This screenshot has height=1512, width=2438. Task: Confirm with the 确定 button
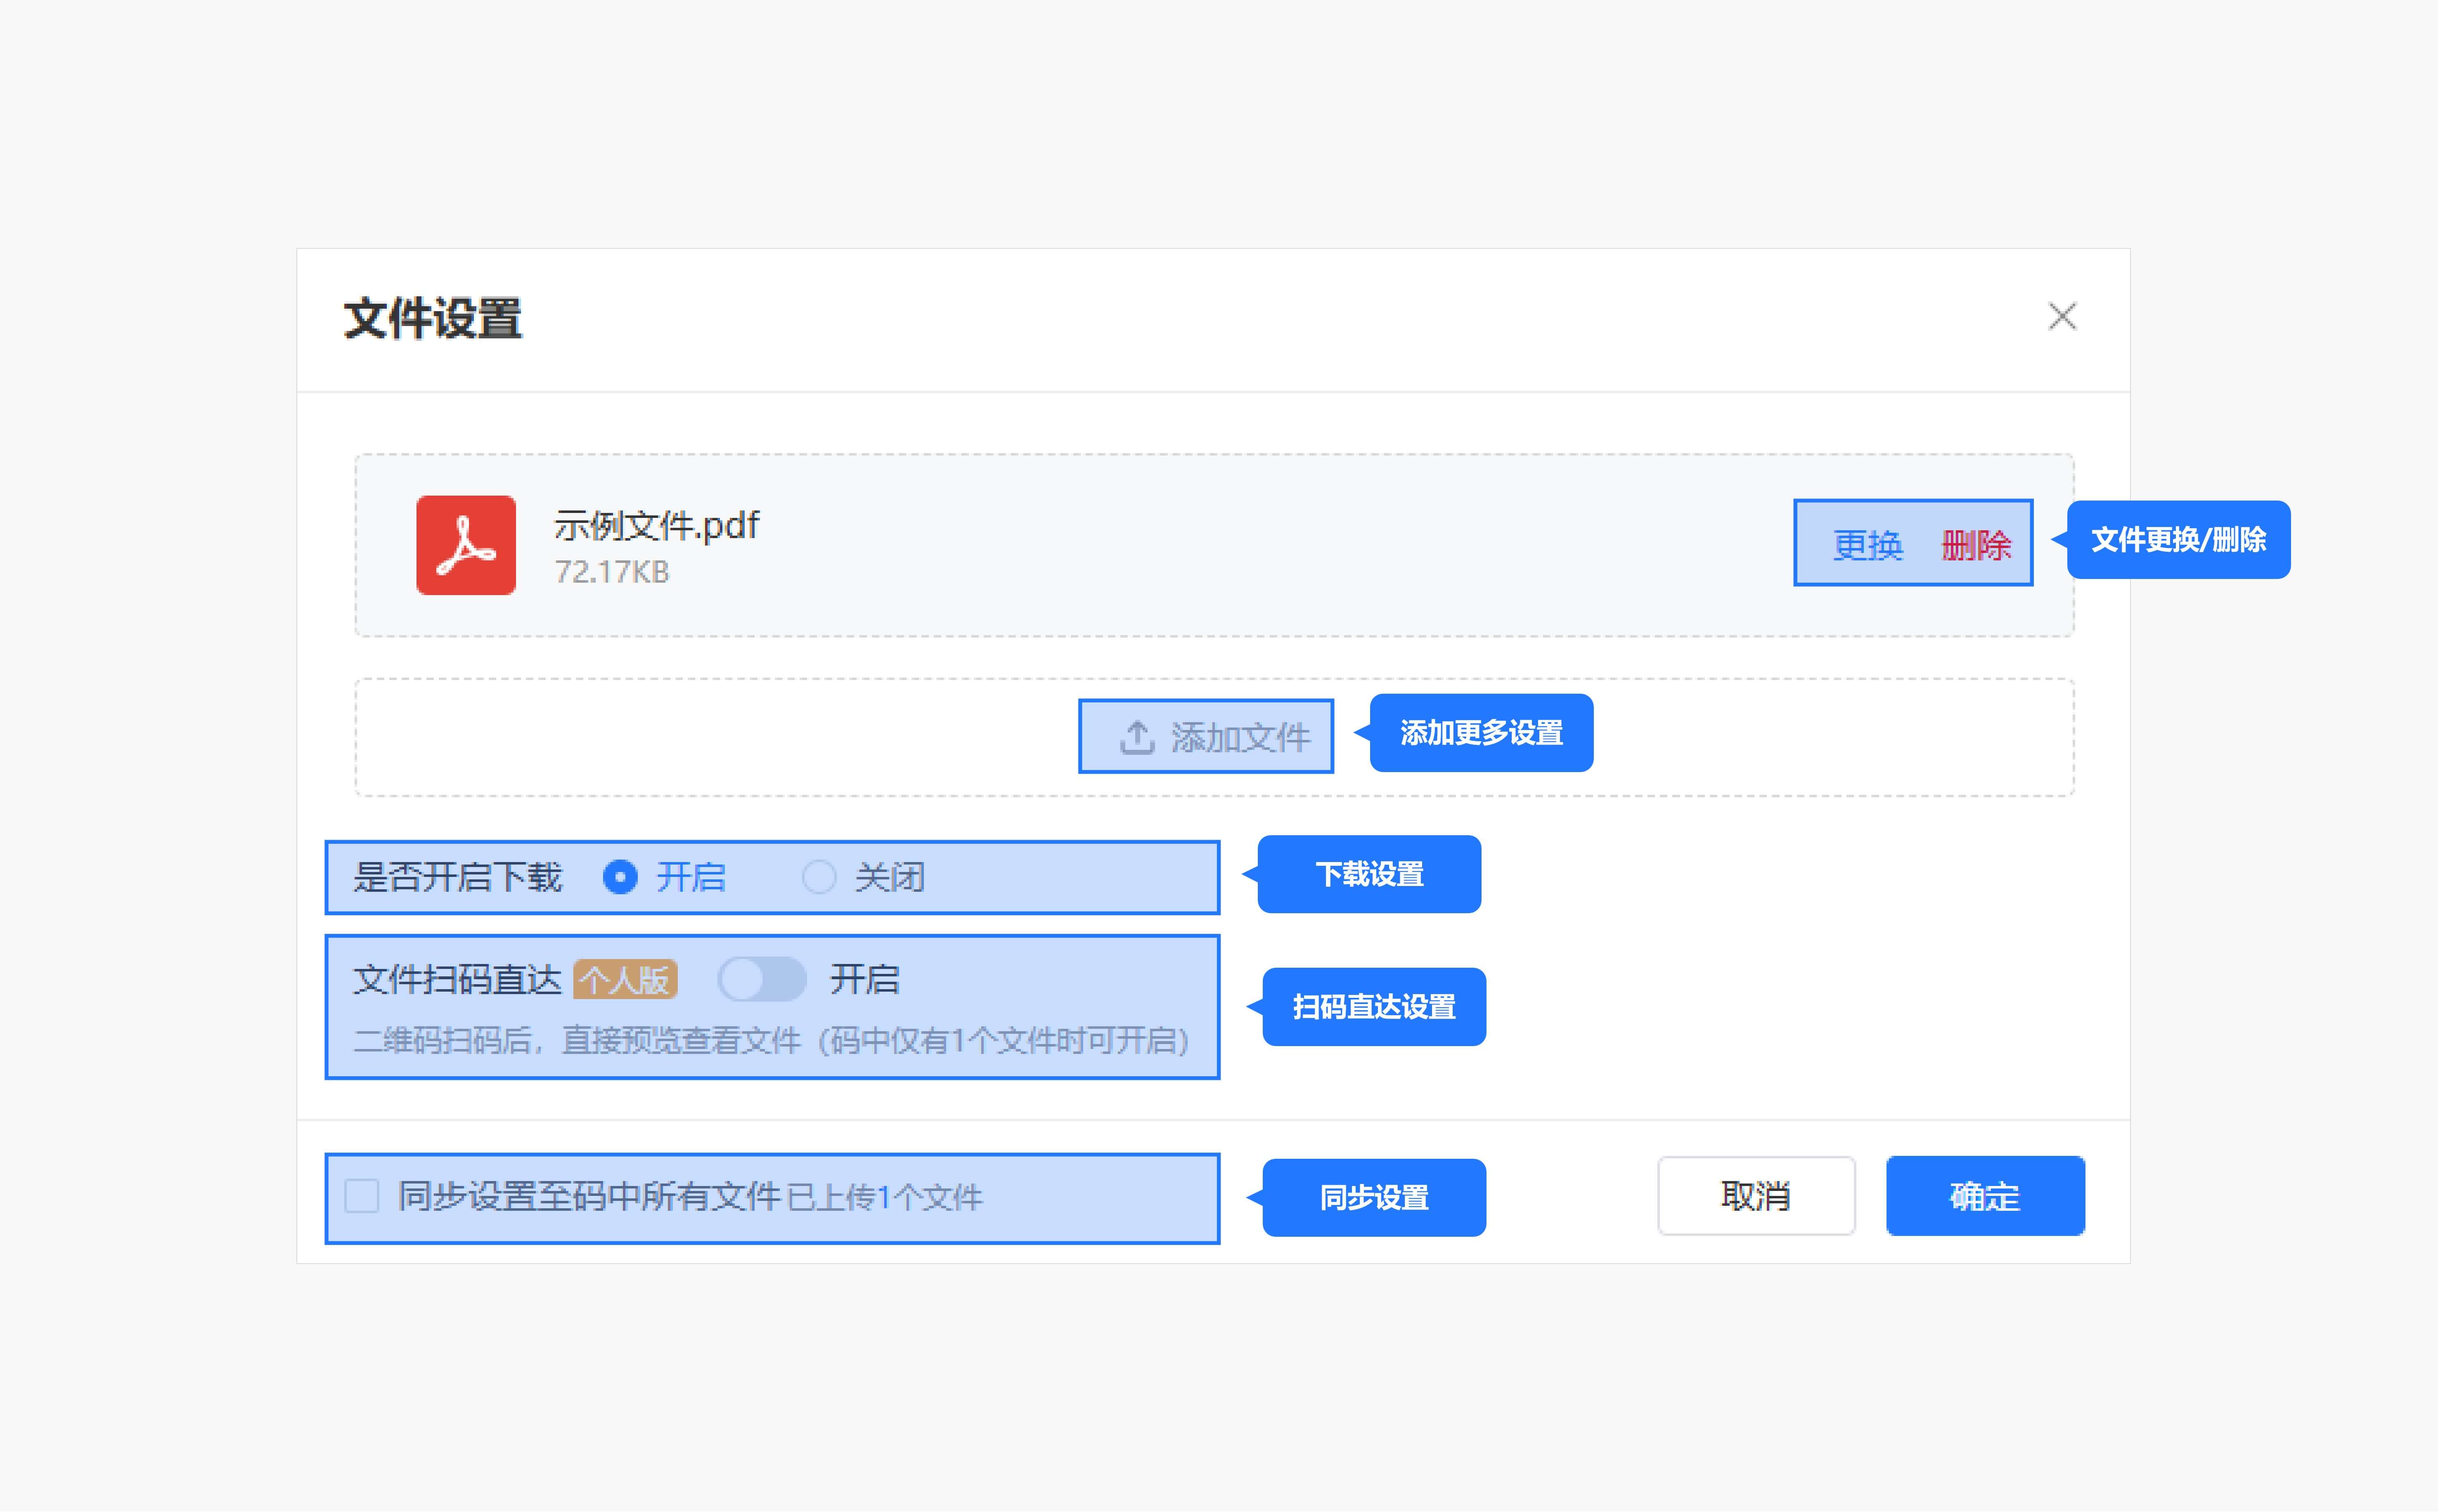[1985, 1196]
